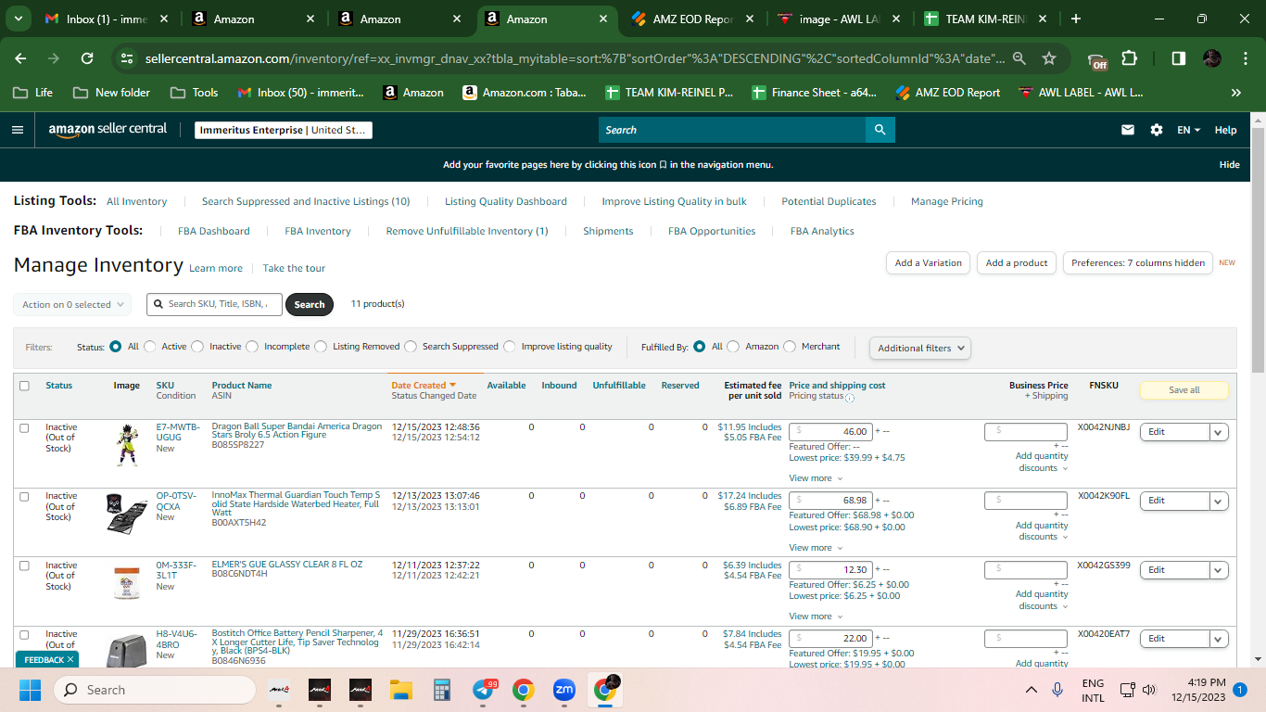Click the Save all button
The width and height of the screenshot is (1266, 712).
tap(1184, 390)
